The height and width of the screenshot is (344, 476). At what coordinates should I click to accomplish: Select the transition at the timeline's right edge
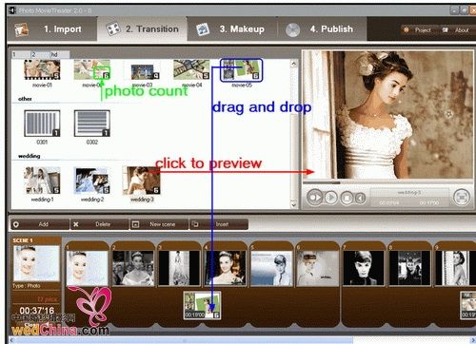(x=468, y=305)
